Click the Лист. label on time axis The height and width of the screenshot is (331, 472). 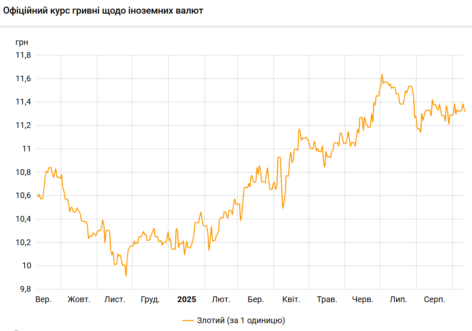(115, 300)
